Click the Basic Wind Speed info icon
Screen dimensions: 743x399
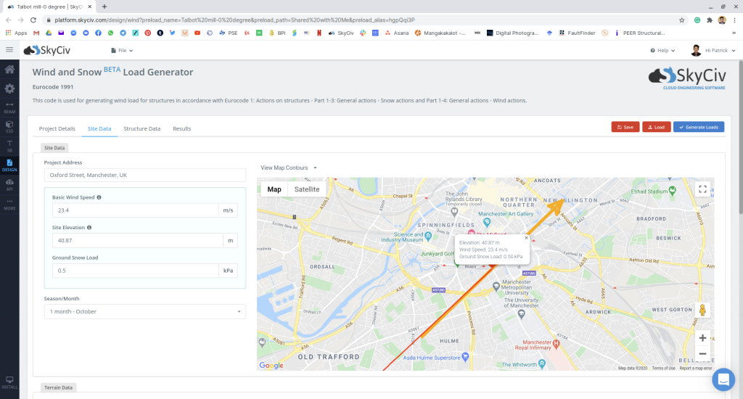point(99,197)
